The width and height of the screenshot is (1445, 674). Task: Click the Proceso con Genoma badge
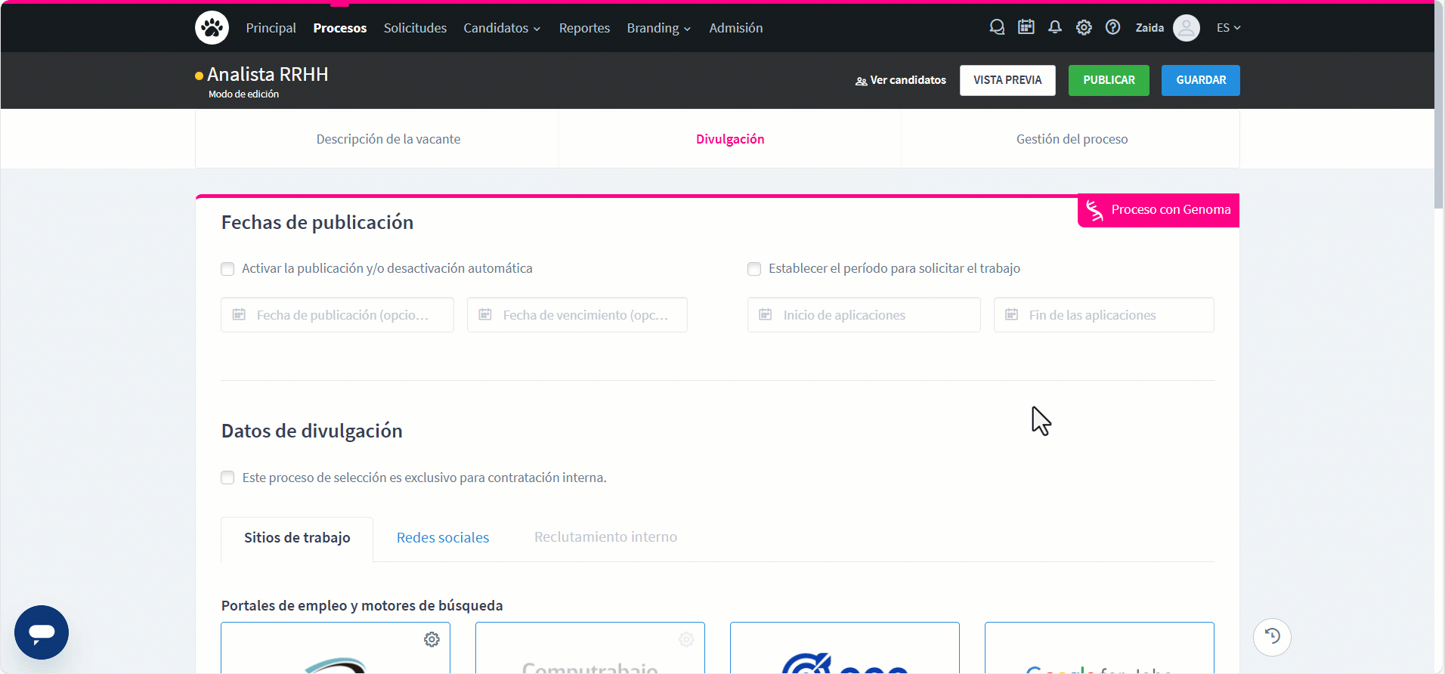[x=1159, y=210]
